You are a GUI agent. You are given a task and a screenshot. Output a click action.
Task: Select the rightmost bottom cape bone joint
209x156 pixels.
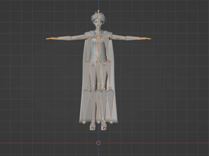pos(111,122)
